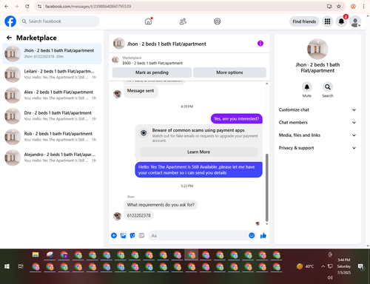Screen dimensions: 370x284
Task: Open the Chrome three-dot menu
Action: 363,7
